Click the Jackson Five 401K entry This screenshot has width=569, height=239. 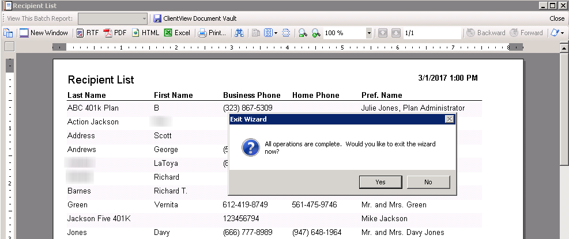click(99, 218)
